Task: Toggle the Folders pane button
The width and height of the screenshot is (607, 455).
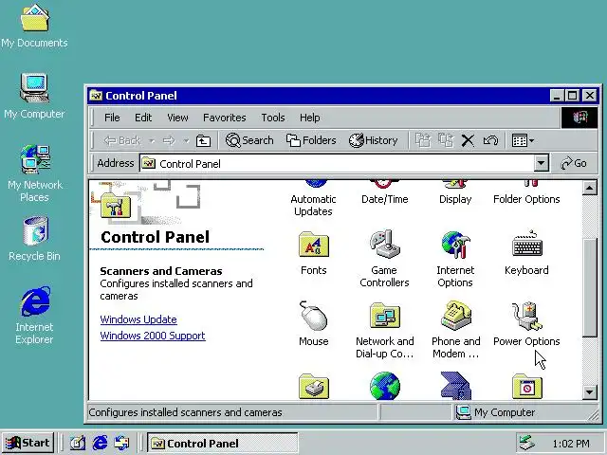Action: [311, 140]
